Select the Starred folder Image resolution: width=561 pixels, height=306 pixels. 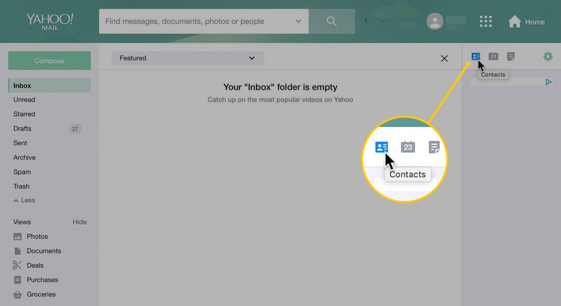tap(24, 114)
